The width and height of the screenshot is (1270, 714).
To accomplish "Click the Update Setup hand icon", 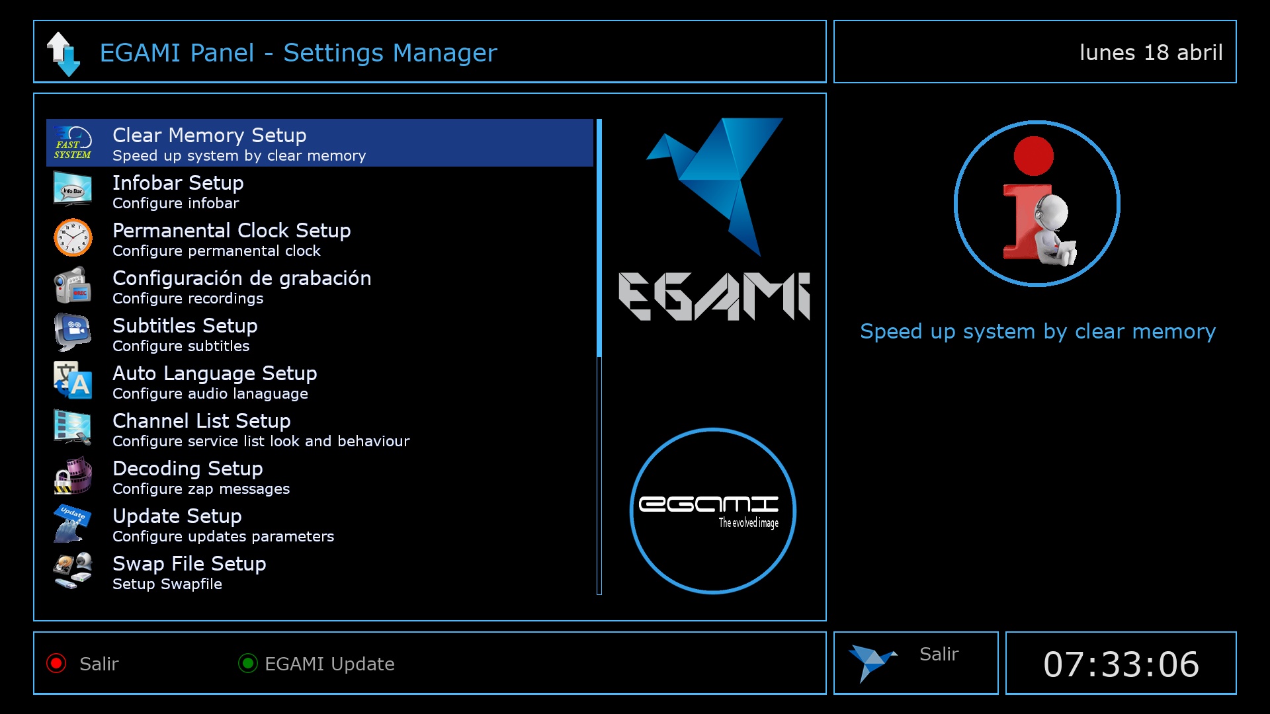I will click(73, 523).
